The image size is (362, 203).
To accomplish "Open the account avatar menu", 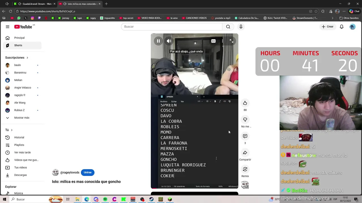I will pos(352,27).
